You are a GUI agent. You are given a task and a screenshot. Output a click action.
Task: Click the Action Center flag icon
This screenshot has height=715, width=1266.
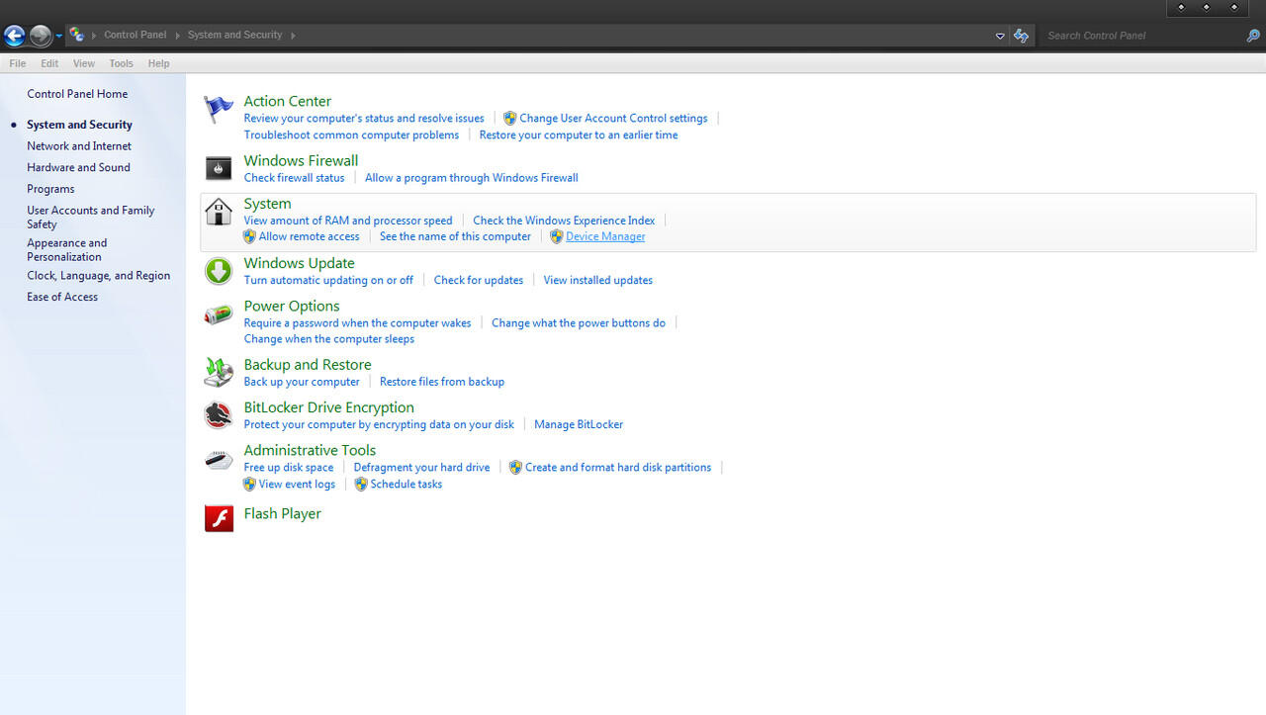tap(219, 109)
